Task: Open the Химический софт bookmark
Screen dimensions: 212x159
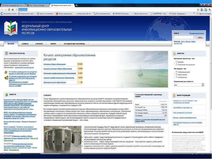Action: (x=27, y=14)
